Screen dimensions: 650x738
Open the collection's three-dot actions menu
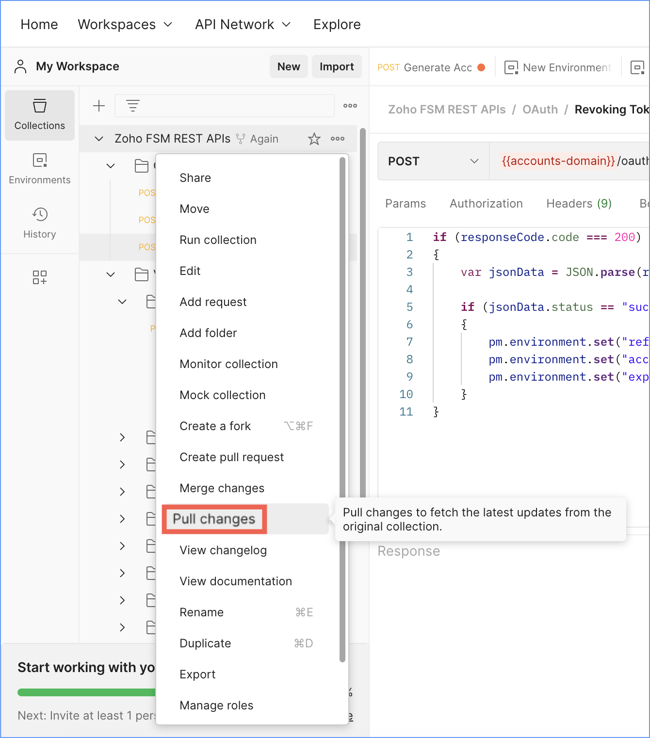(x=338, y=139)
